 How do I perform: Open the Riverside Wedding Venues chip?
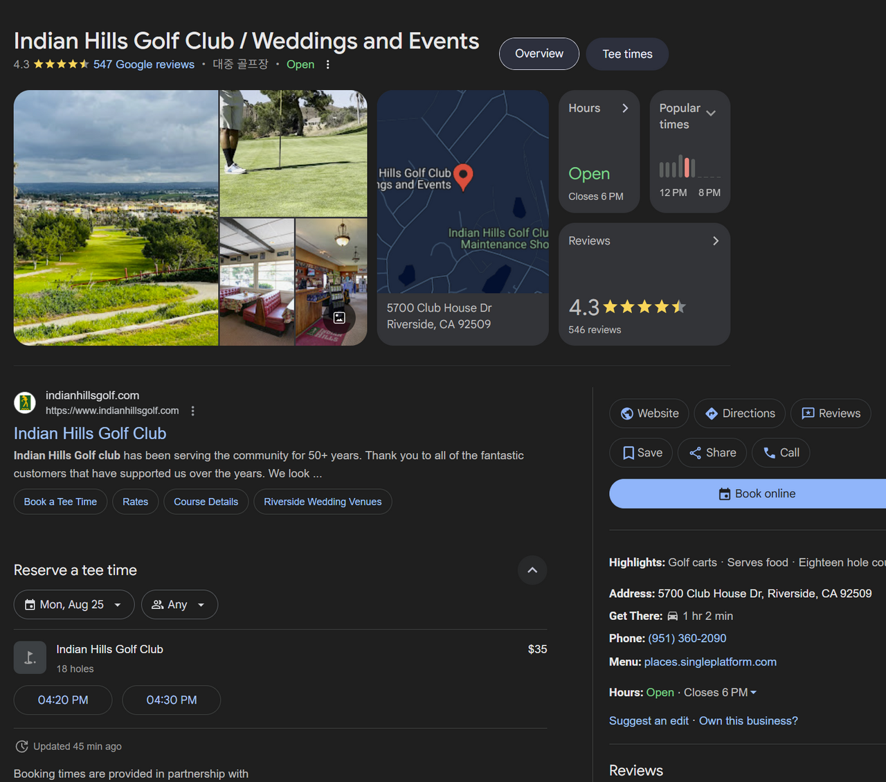coord(323,502)
